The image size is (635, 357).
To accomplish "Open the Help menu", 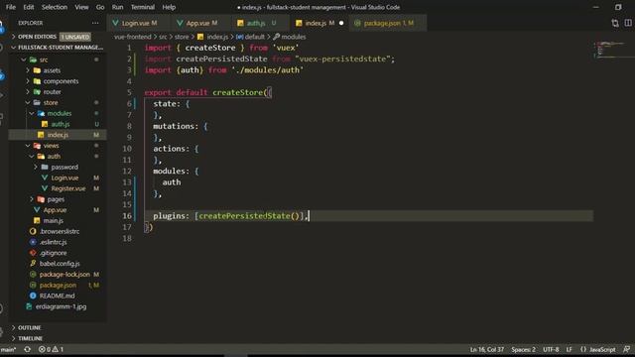I will coord(169,7).
